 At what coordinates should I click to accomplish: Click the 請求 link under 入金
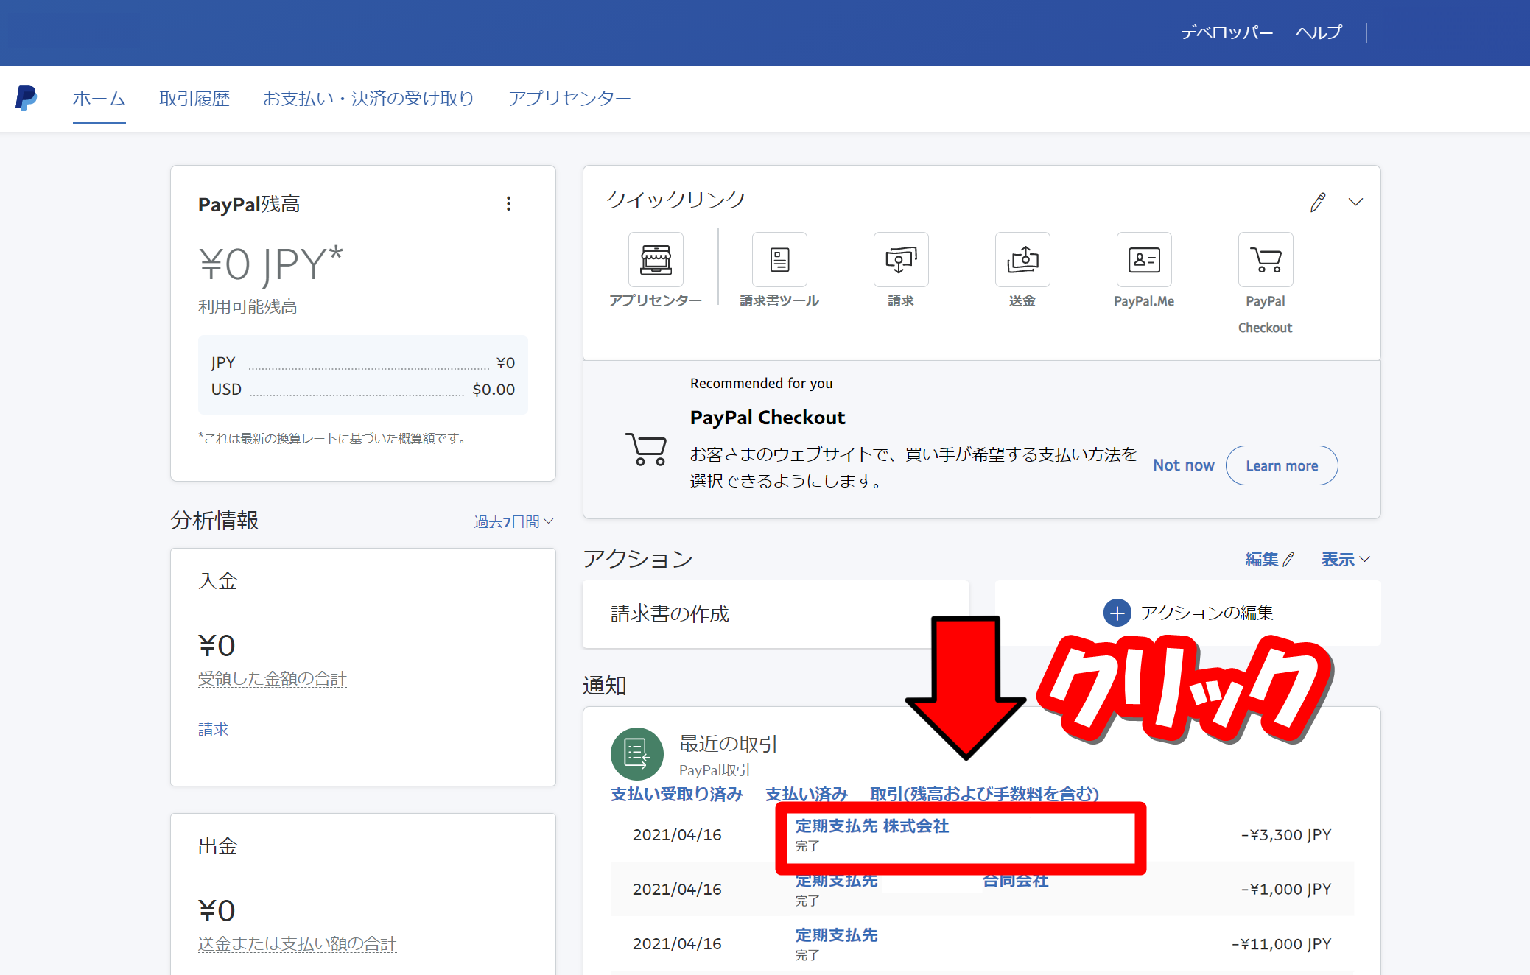coord(213,729)
